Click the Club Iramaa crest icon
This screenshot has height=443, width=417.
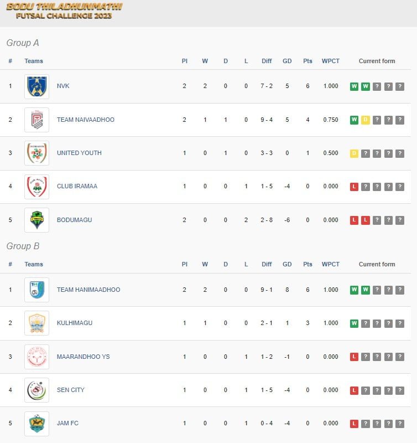pyautogui.click(x=37, y=187)
